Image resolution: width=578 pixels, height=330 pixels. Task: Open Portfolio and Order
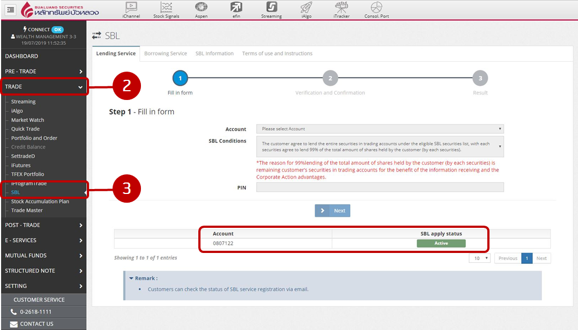(34, 138)
